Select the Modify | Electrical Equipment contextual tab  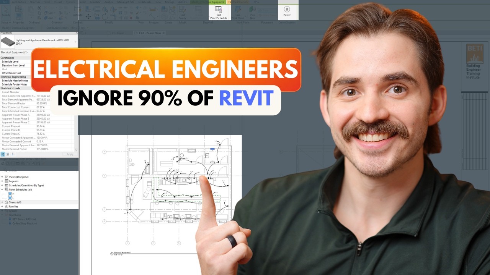pyautogui.click(x=208, y=2)
